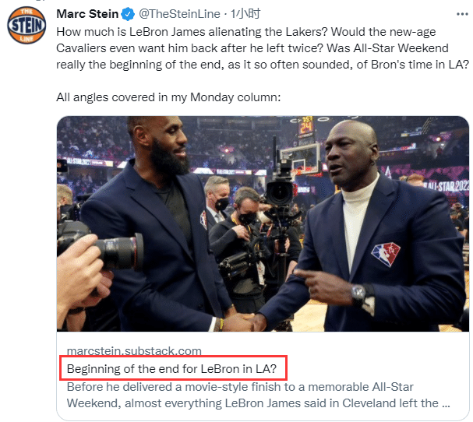Open The Stein Line profile avatar
Image resolution: width=473 pixels, height=422 pixels.
point(26,28)
